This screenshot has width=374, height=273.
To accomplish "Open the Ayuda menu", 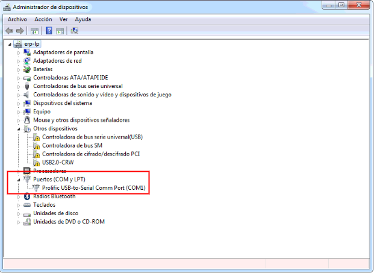I will point(83,19).
